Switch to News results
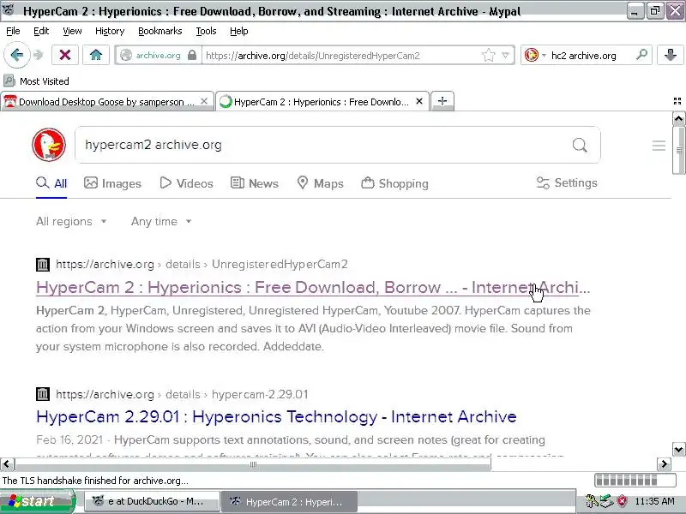Viewport: 686px width, 514px height. 255,183
